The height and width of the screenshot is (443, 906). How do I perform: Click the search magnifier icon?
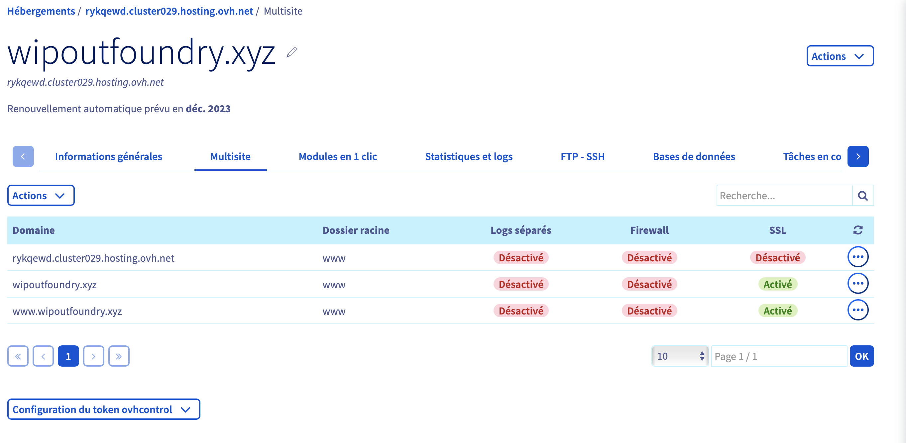coord(862,196)
